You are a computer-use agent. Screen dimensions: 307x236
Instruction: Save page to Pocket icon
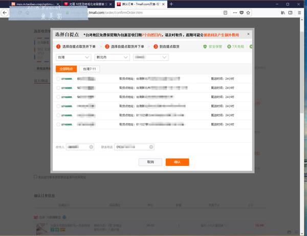coord(242,13)
